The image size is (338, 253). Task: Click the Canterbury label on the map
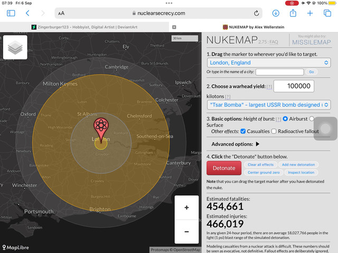click(x=179, y=163)
